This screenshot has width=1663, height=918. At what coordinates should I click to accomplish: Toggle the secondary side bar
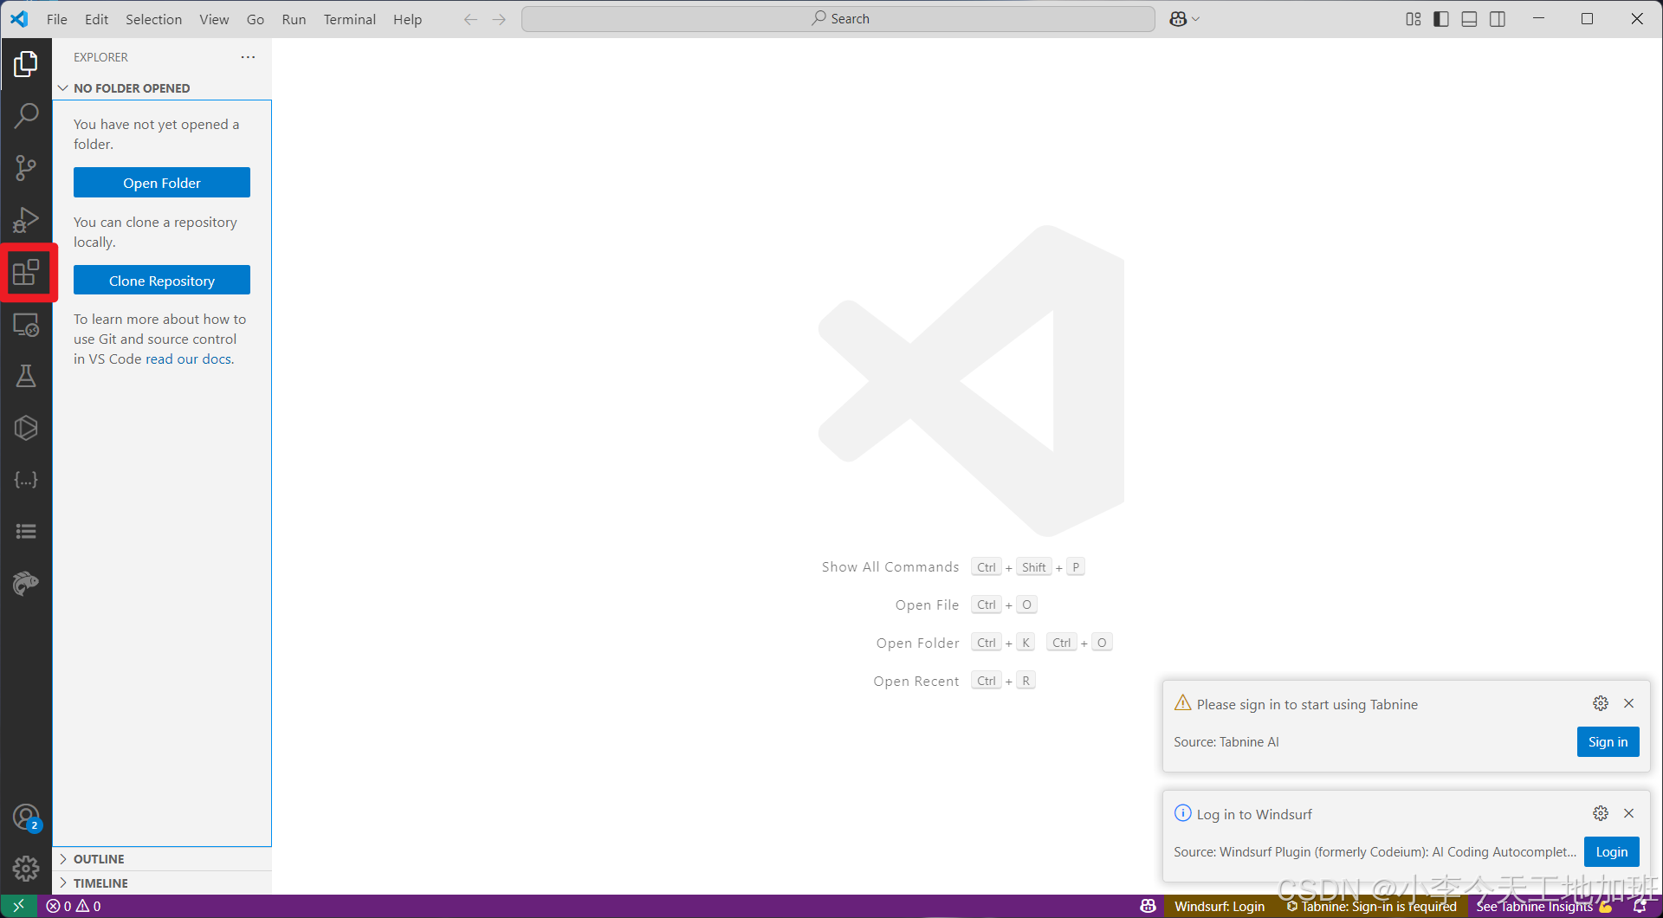[x=1498, y=19]
